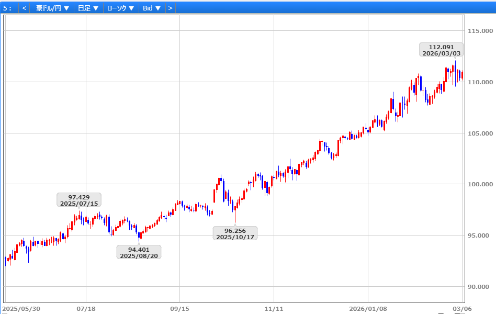Click the 09/15 date axis label

click(179, 309)
